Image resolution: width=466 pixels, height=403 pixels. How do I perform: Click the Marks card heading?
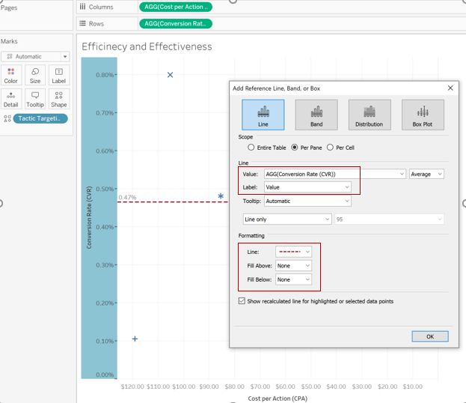tap(9, 41)
